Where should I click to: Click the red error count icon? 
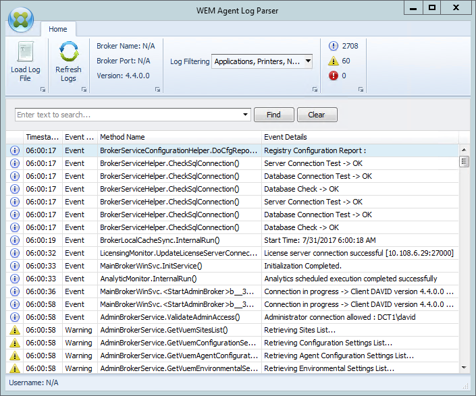point(333,76)
